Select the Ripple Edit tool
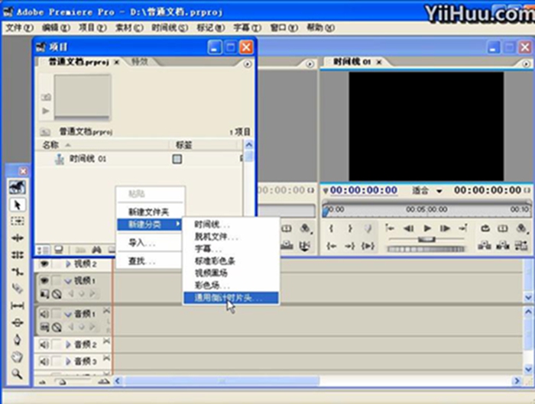Screen dimensions: 535x404 point(17,238)
